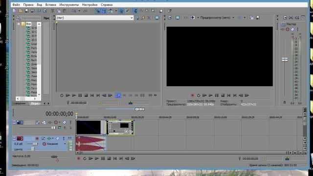Click the 00:00:00;00 timeline timecode display
This screenshot has width=313, height=176.
pyautogui.click(x=59, y=114)
